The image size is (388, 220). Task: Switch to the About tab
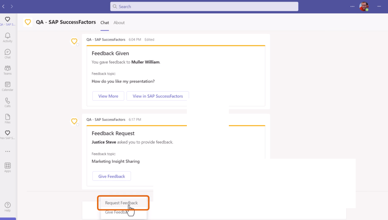[x=119, y=23]
